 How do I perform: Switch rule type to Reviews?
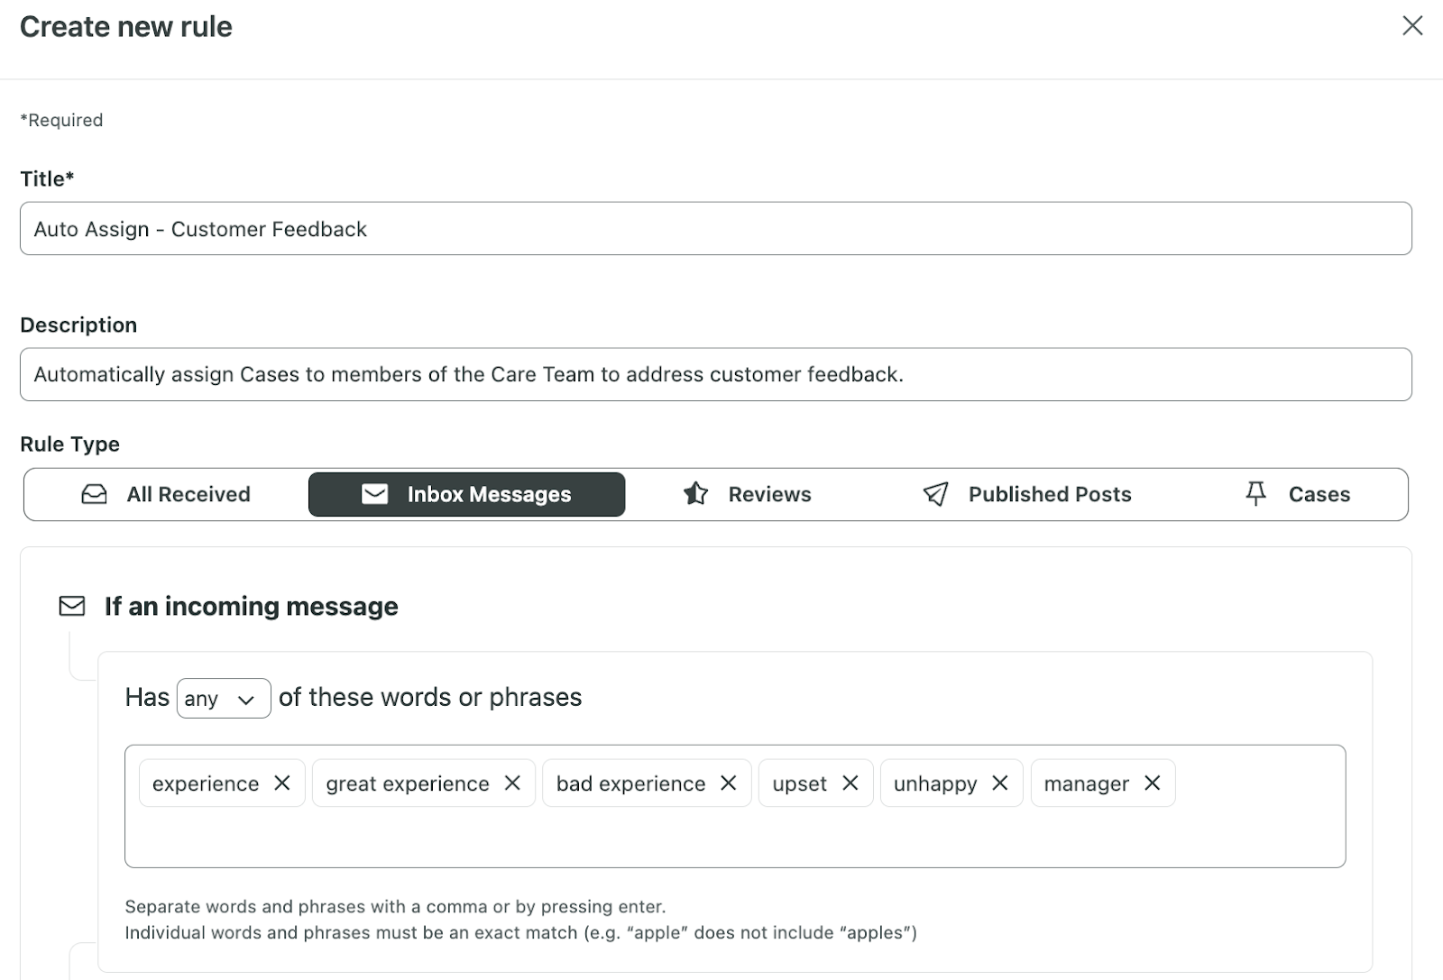(748, 494)
